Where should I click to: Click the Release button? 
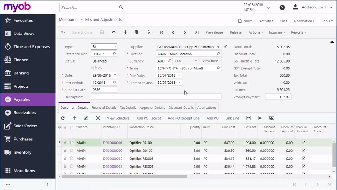pyautogui.click(x=236, y=32)
